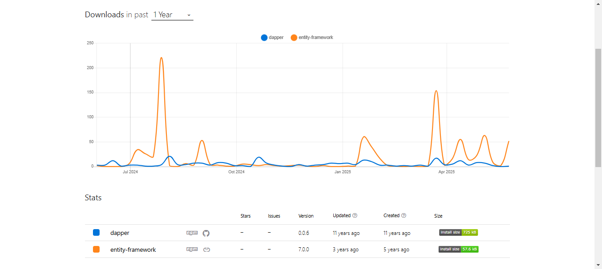Open dapper's GitHub repository icon
This screenshot has height=269, width=602.
(206, 233)
